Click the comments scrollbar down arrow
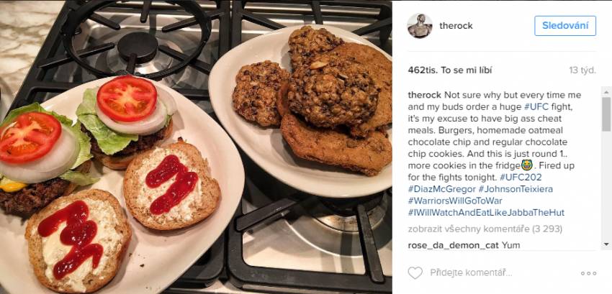The height and width of the screenshot is (294, 612). tap(606, 244)
